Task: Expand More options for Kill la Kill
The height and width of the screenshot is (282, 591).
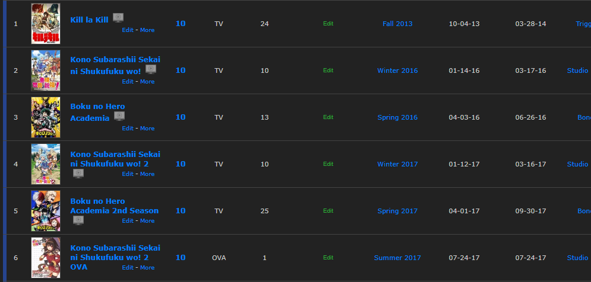Action: coord(147,30)
